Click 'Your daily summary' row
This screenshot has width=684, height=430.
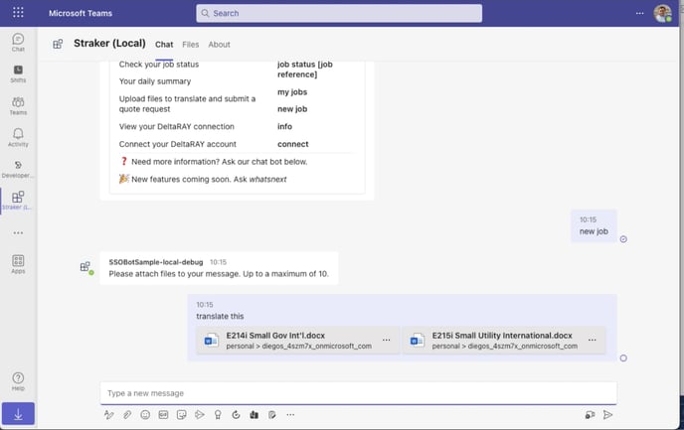coord(155,81)
